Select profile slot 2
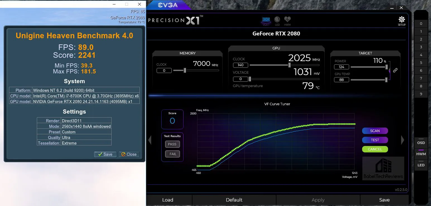The width and height of the screenshot is (431, 206). [x=421, y=39]
